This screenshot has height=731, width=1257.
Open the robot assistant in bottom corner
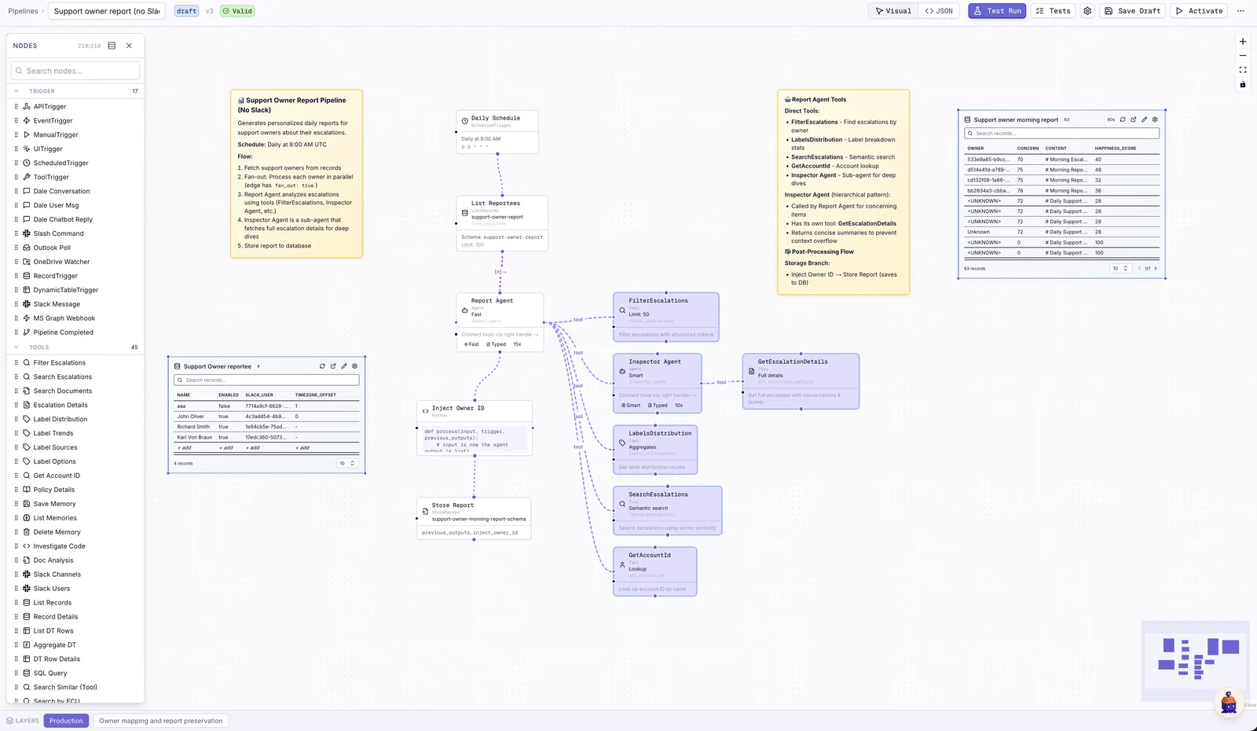(1229, 702)
